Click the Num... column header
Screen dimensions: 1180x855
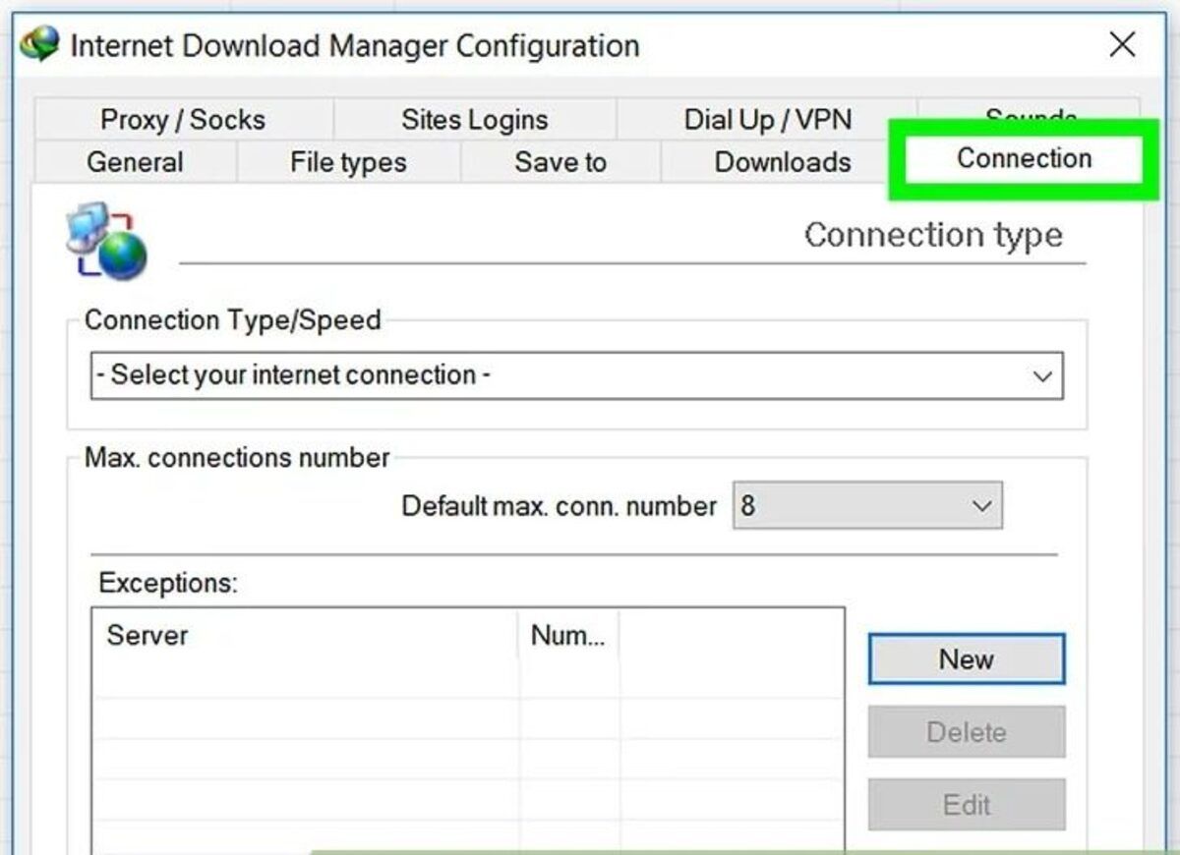[x=568, y=635]
